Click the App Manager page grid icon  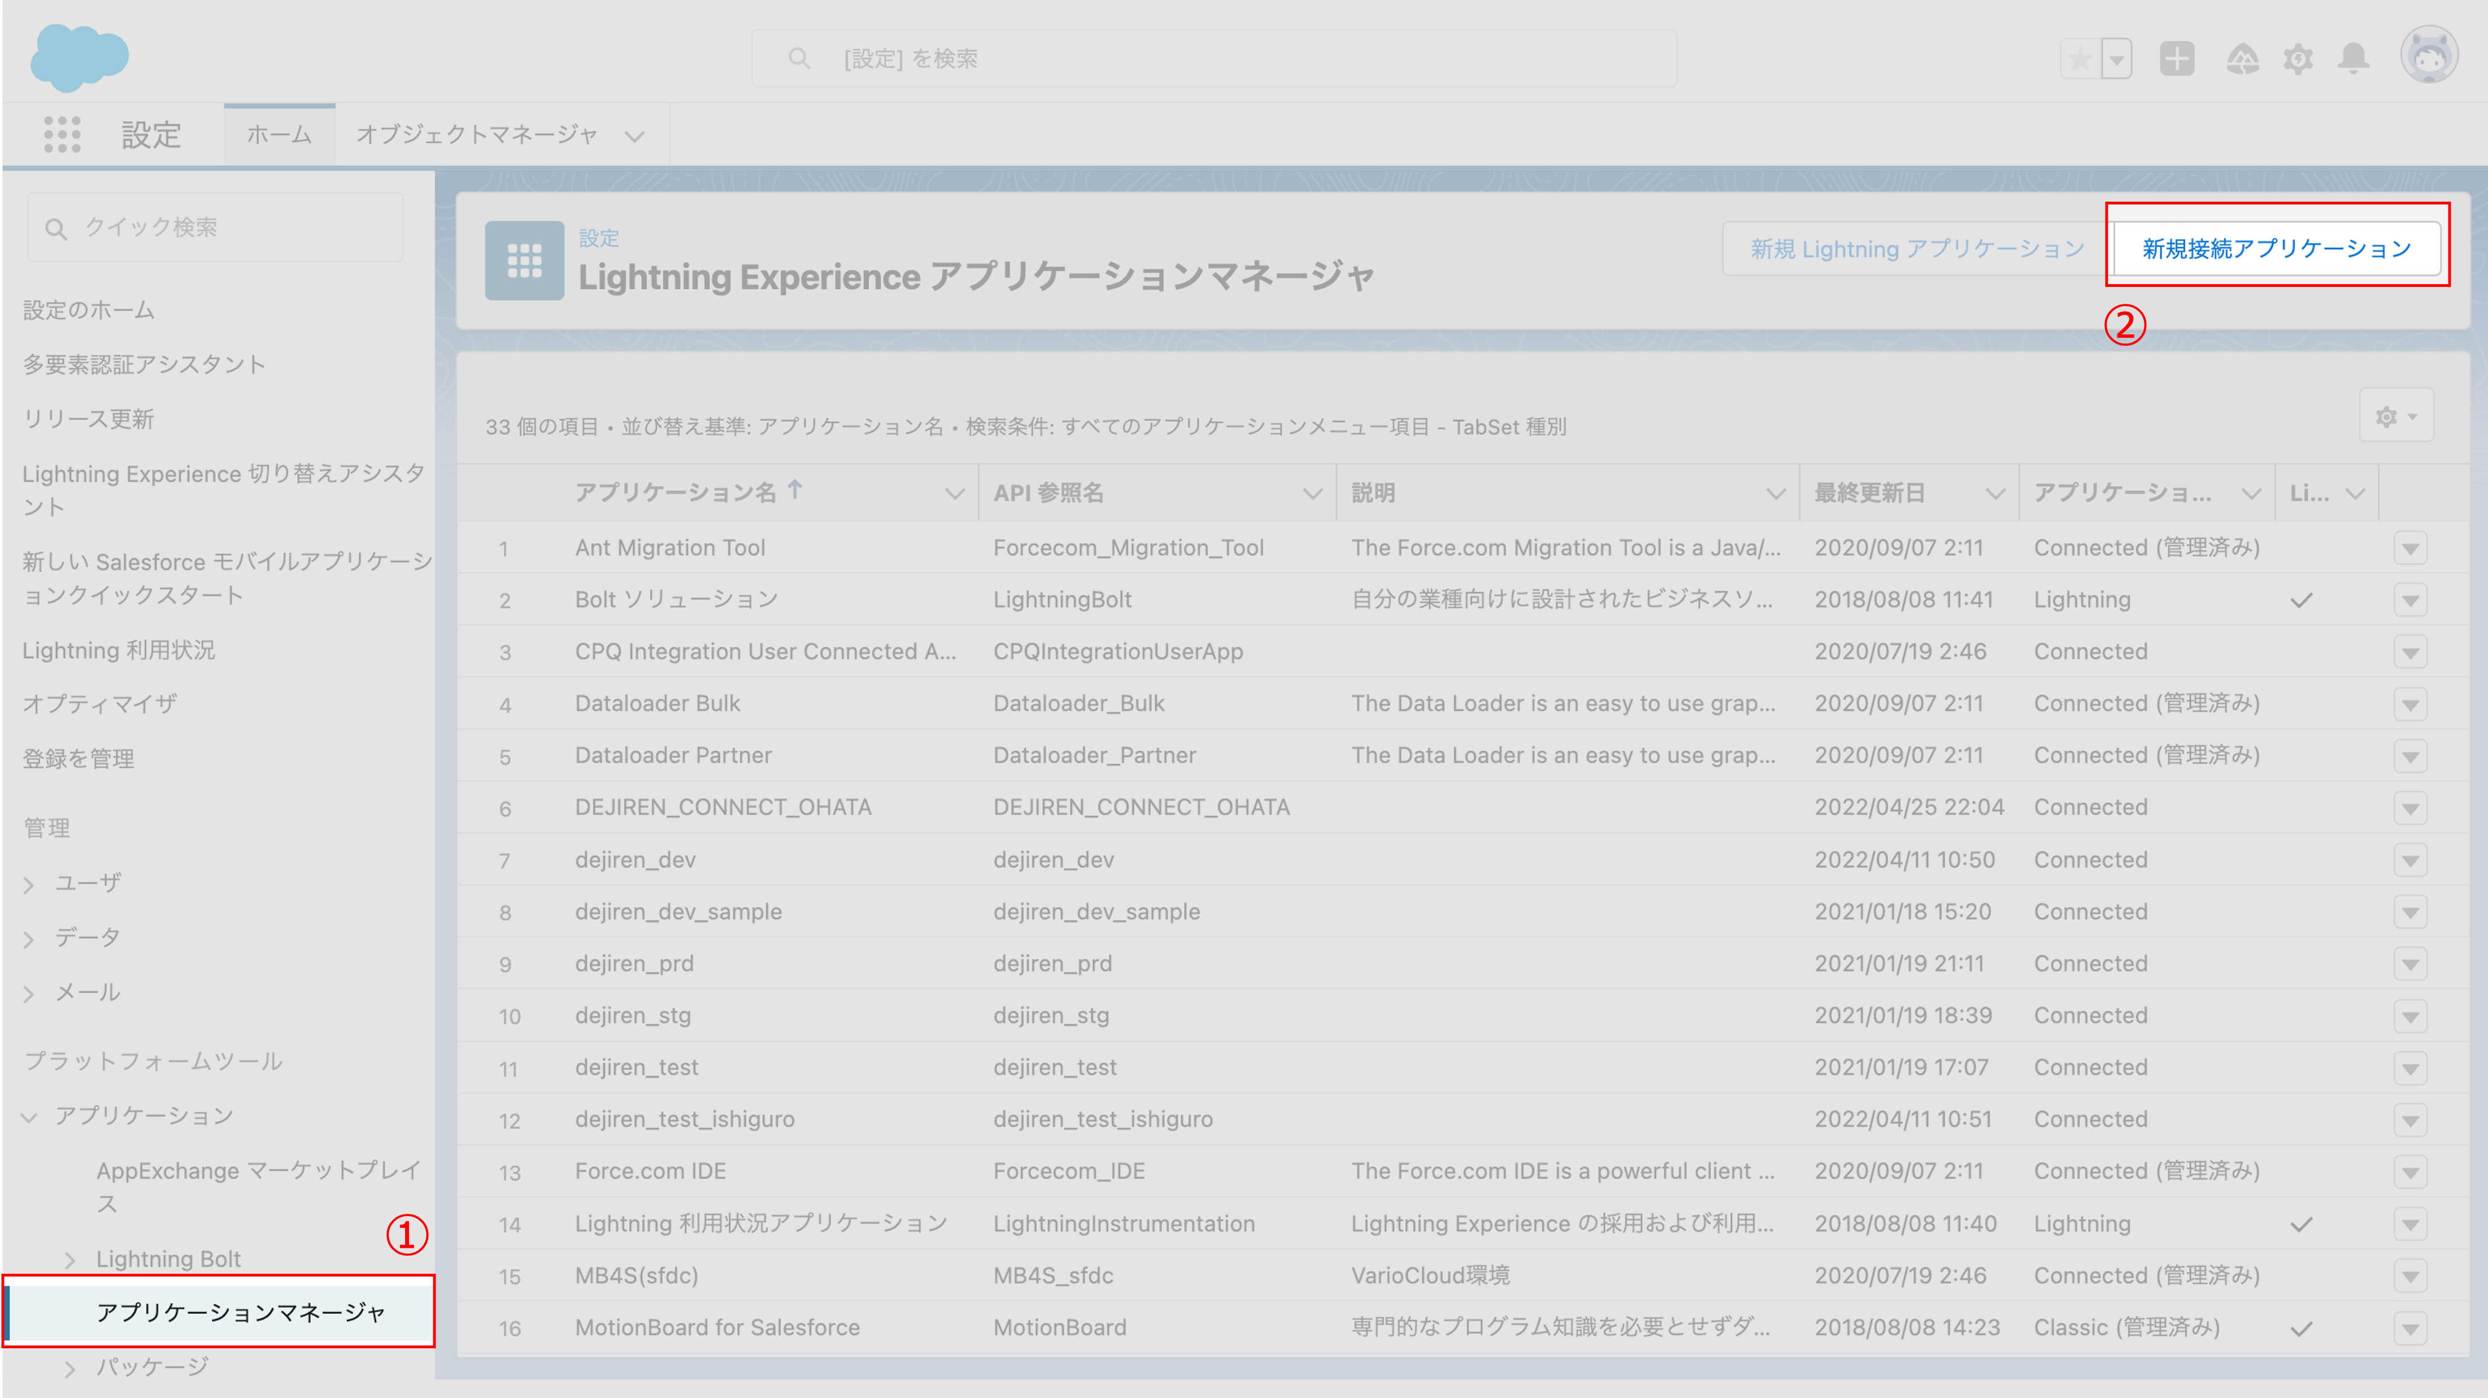(524, 260)
